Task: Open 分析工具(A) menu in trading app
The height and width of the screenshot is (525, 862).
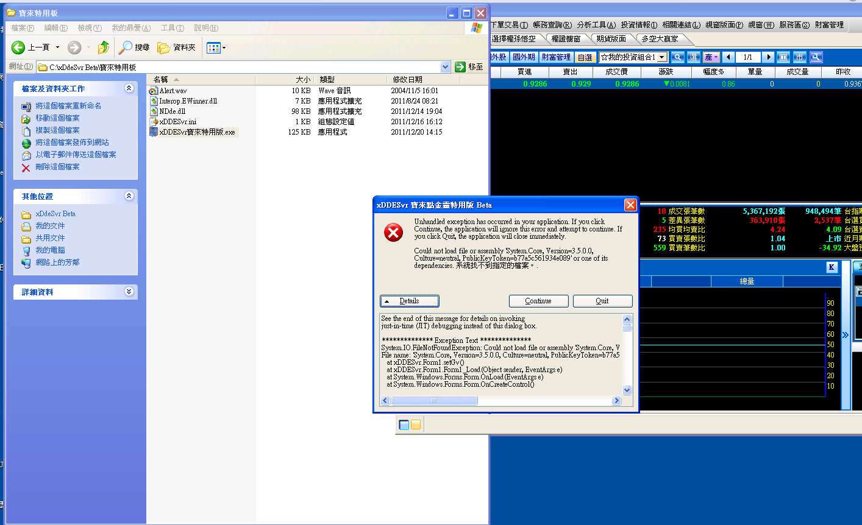Action: coord(596,25)
